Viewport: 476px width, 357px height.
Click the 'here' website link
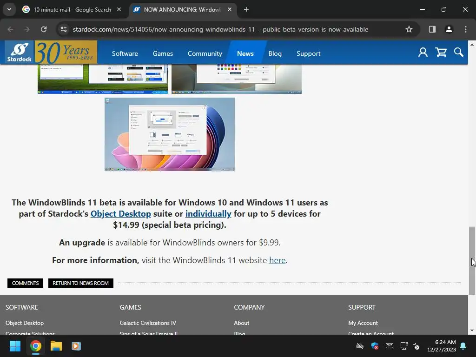point(277,260)
